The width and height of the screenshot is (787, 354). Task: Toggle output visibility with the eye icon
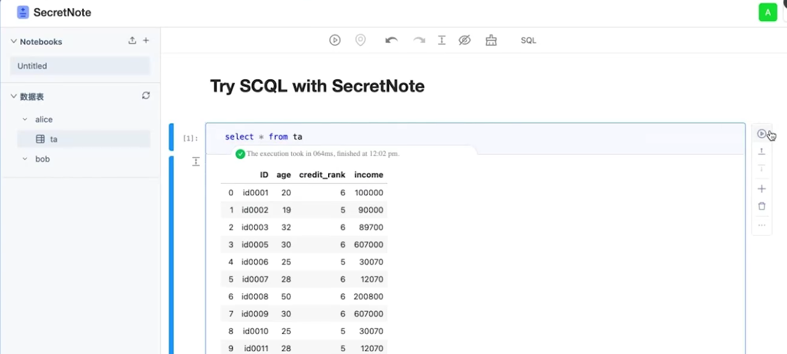(465, 40)
